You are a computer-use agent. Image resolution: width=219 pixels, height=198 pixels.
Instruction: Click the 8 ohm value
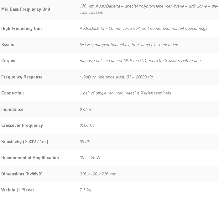(85, 110)
